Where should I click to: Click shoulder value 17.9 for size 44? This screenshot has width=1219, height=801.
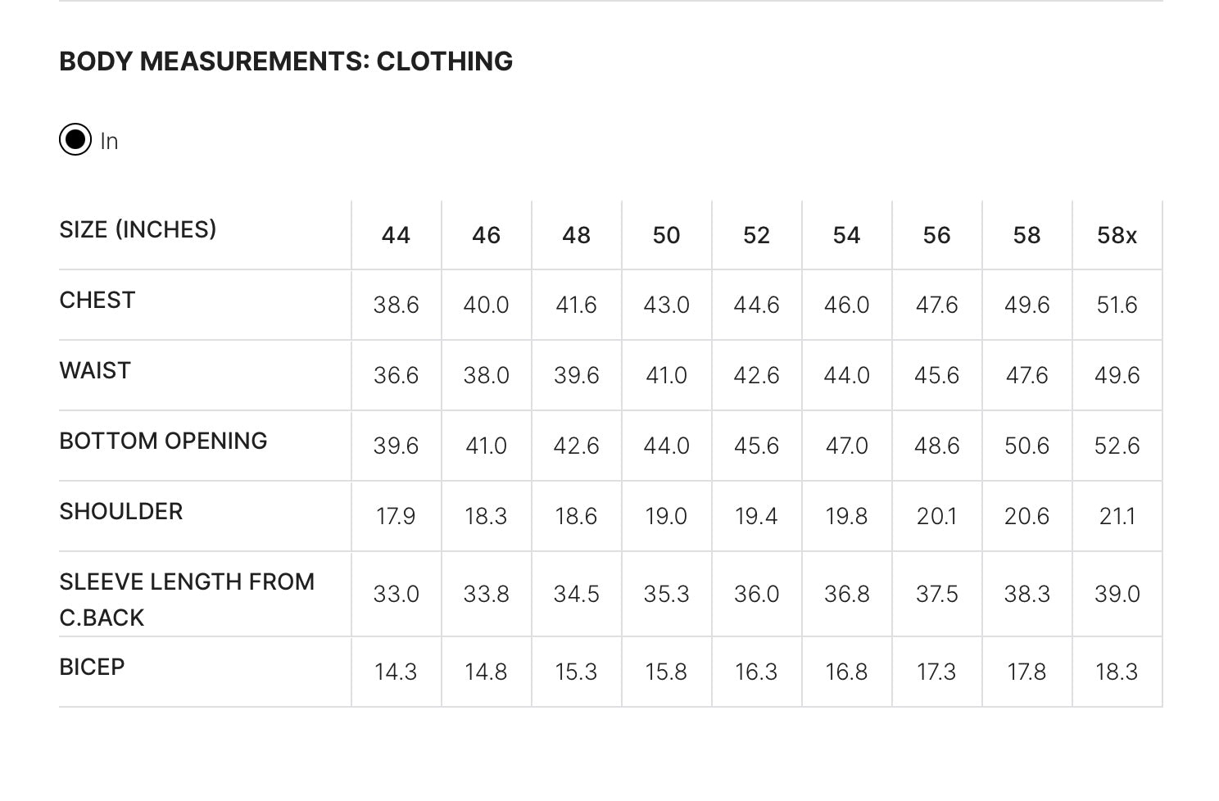click(396, 517)
